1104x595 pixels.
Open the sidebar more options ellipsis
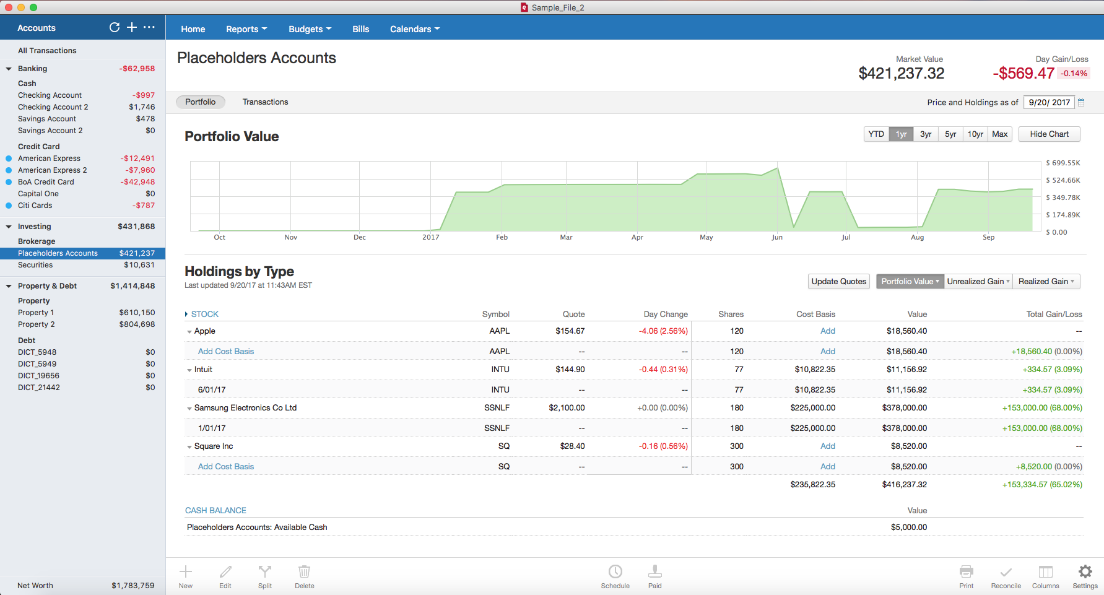click(x=149, y=27)
